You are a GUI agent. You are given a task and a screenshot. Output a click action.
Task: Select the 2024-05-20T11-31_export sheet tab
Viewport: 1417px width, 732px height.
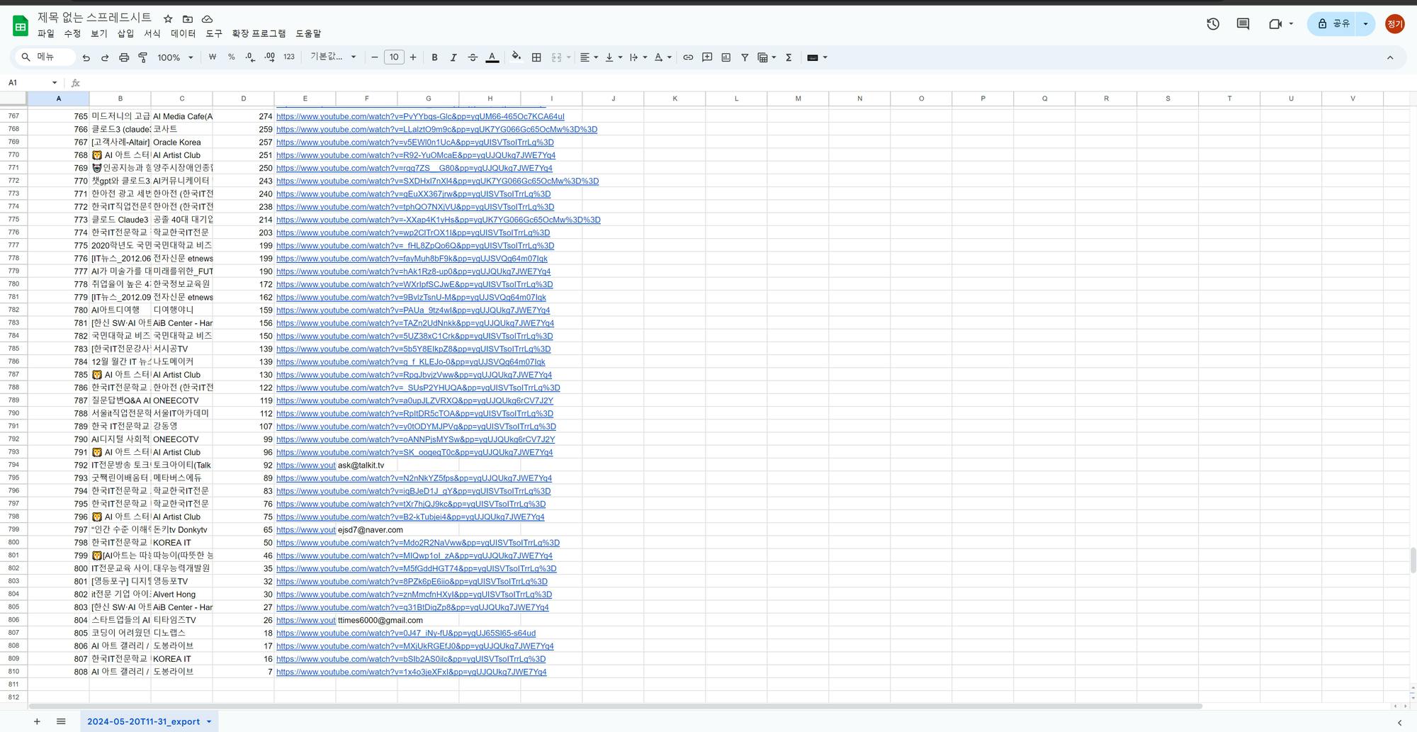tap(149, 721)
